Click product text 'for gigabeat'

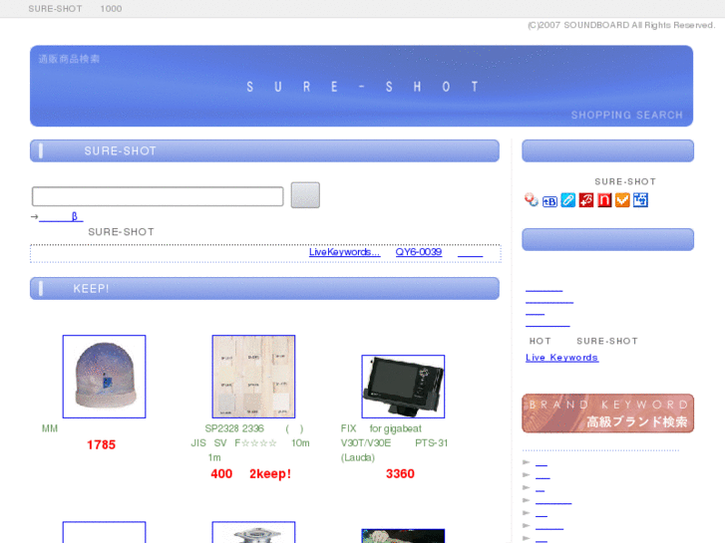395,428
